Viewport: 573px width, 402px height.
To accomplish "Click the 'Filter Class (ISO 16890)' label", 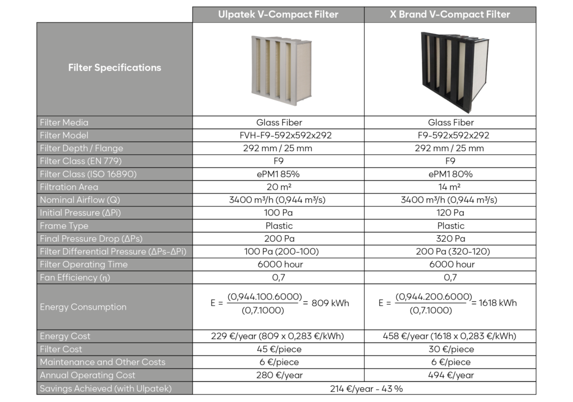I will 88,174.
